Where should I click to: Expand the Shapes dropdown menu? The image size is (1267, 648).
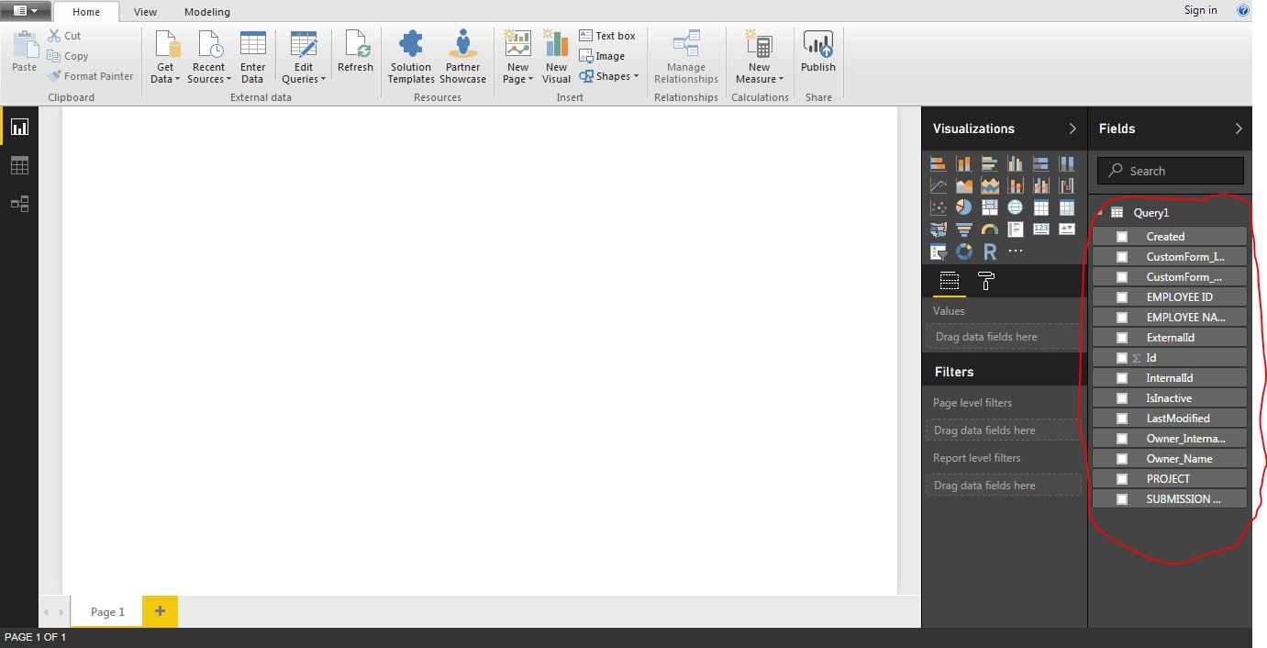[609, 77]
